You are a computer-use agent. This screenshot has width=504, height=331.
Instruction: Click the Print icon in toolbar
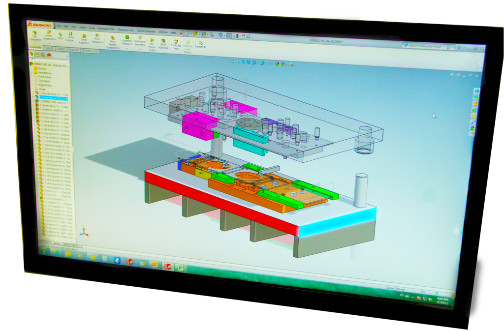click(x=212, y=34)
